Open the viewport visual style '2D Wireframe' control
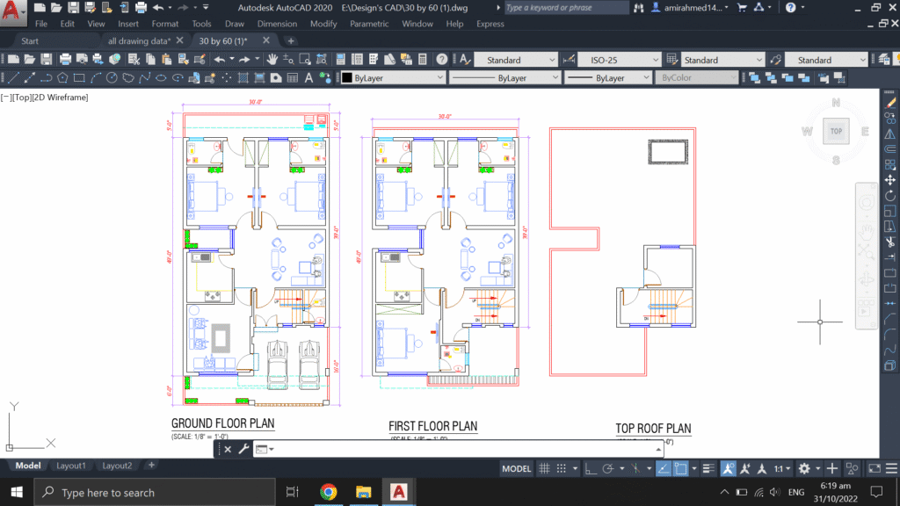900x506 pixels. (61, 98)
